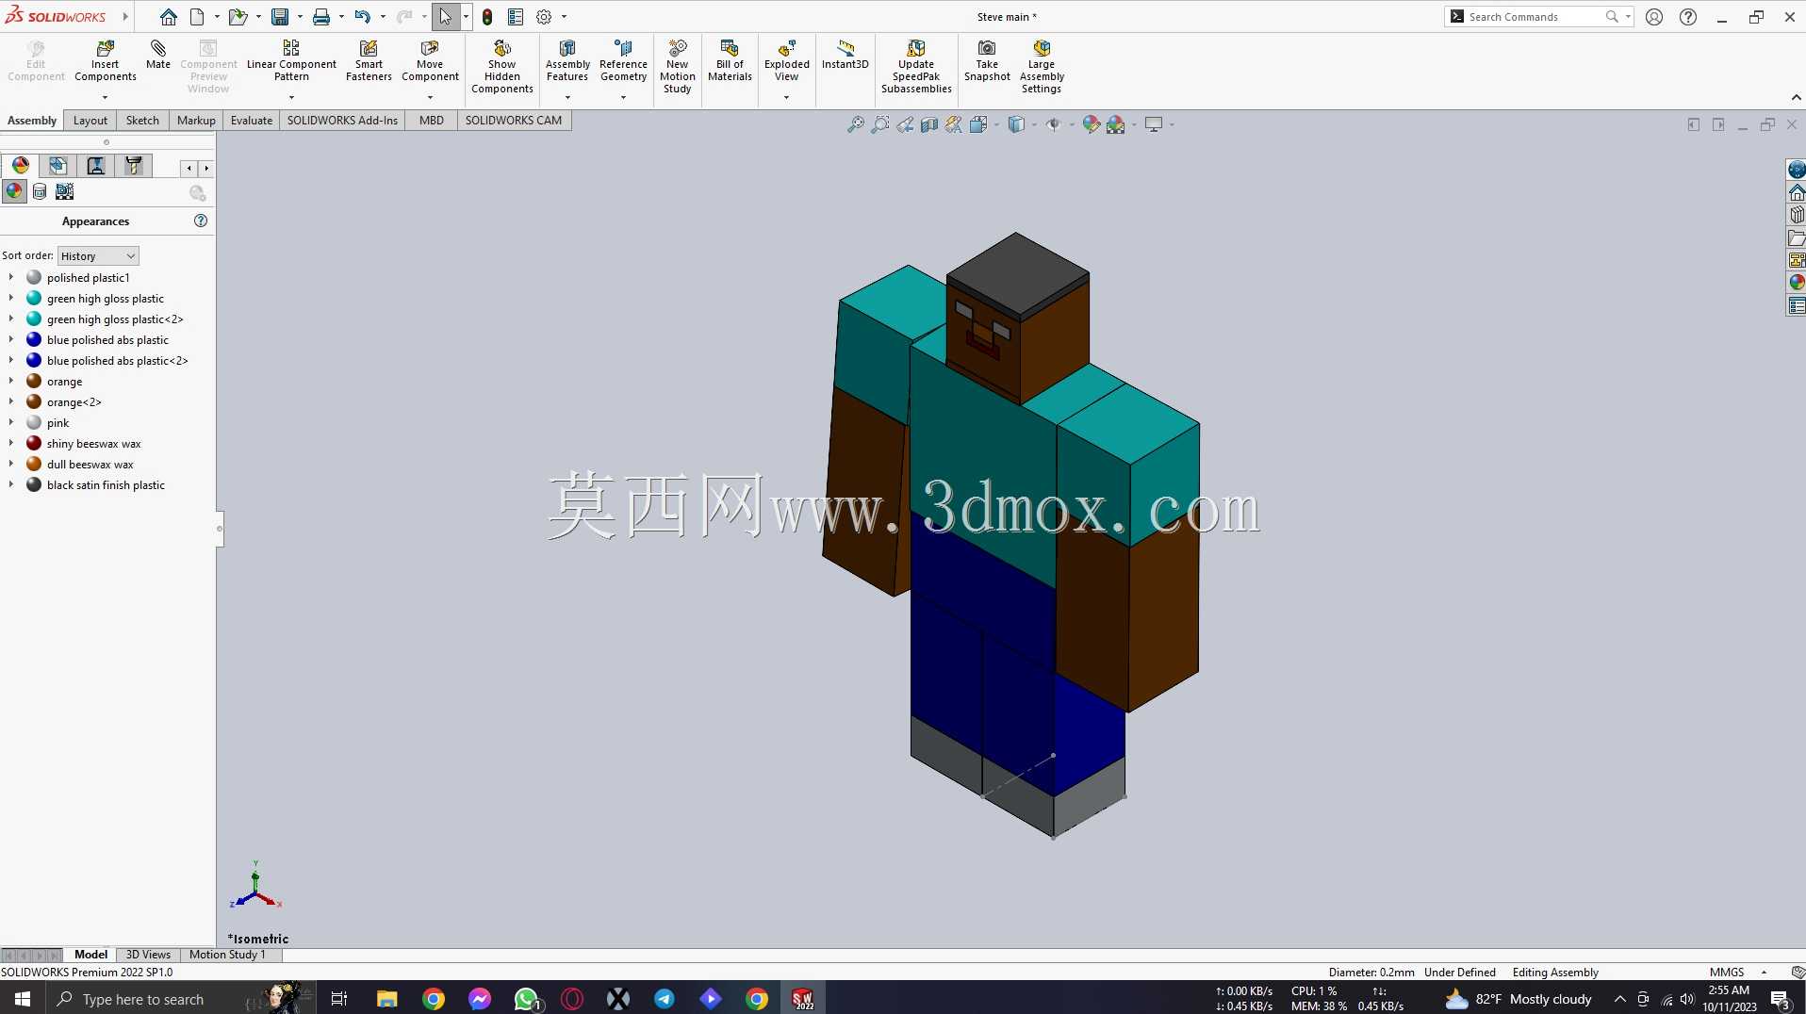Open Telegram from taskbar
This screenshot has height=1014, width=1806.
[665, 999]
